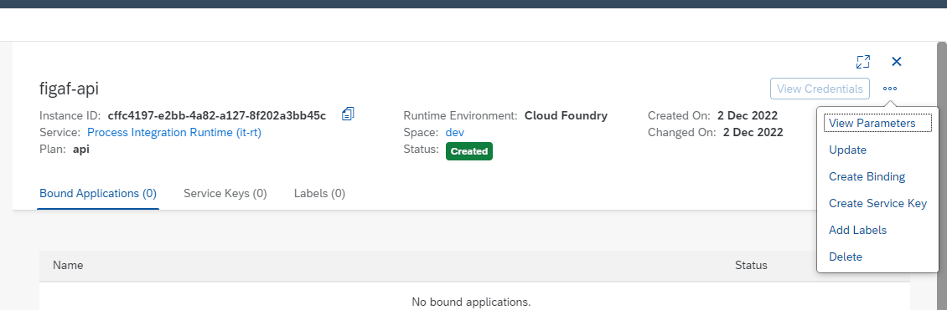Select the Bound Applications tab
This screenshot has width=947, height=310.
[x=98, y=193]
